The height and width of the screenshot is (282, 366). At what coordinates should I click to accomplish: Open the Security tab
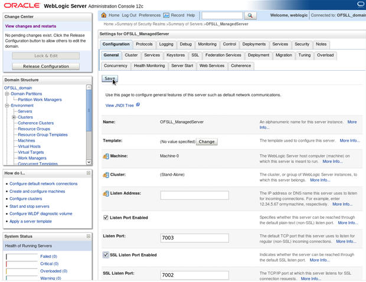click(x=302, y=44)
